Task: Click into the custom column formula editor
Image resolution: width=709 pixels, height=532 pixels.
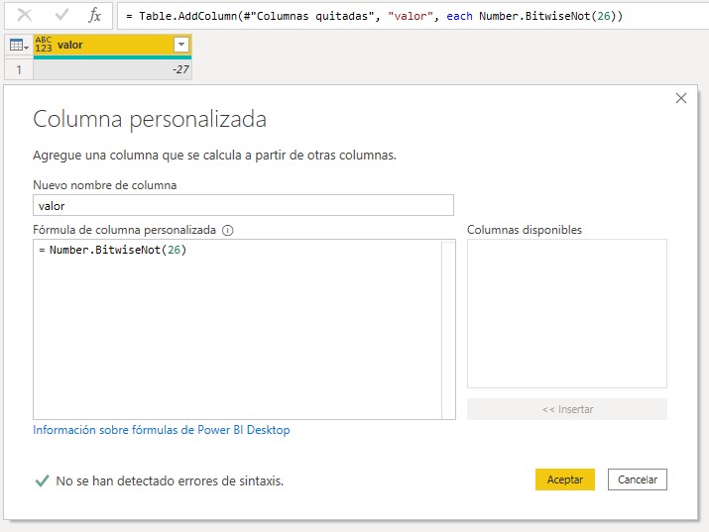Action: coord(237,329)
